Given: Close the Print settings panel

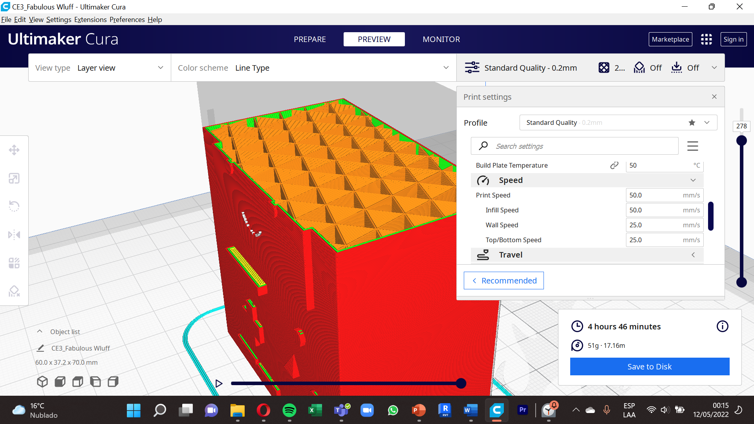Looking at the screenshot, I should [x=714, y=97].
